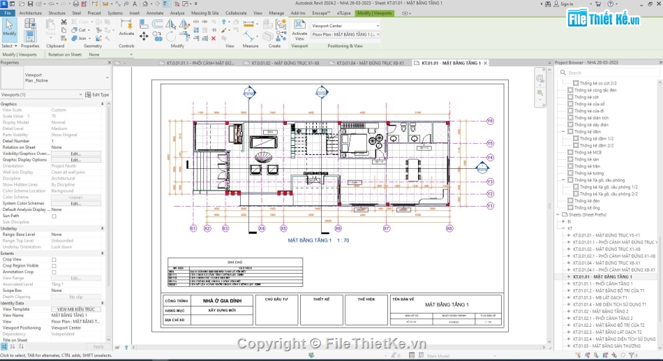Open the Massing & Site ribbon tab
This screenshot has width=663, height=361.
click(x=204, y=13)
